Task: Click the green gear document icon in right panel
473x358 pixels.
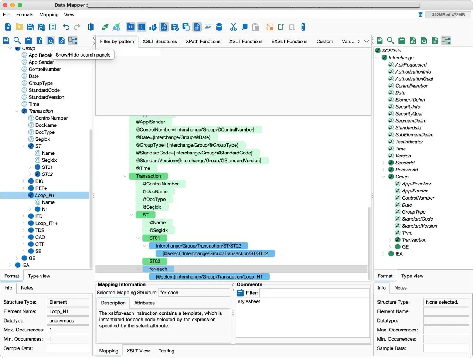Action: click(435, 41)
